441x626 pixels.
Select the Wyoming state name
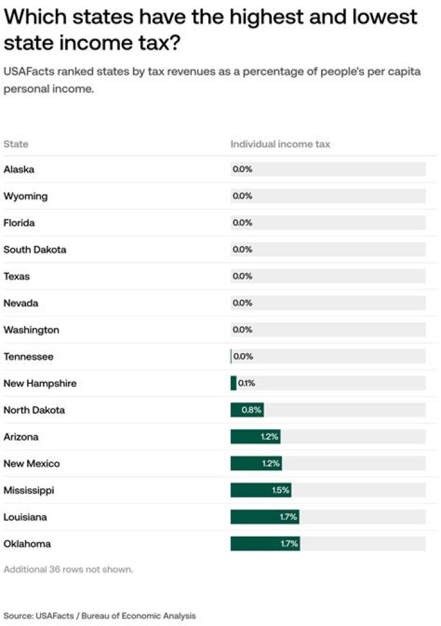25,196
